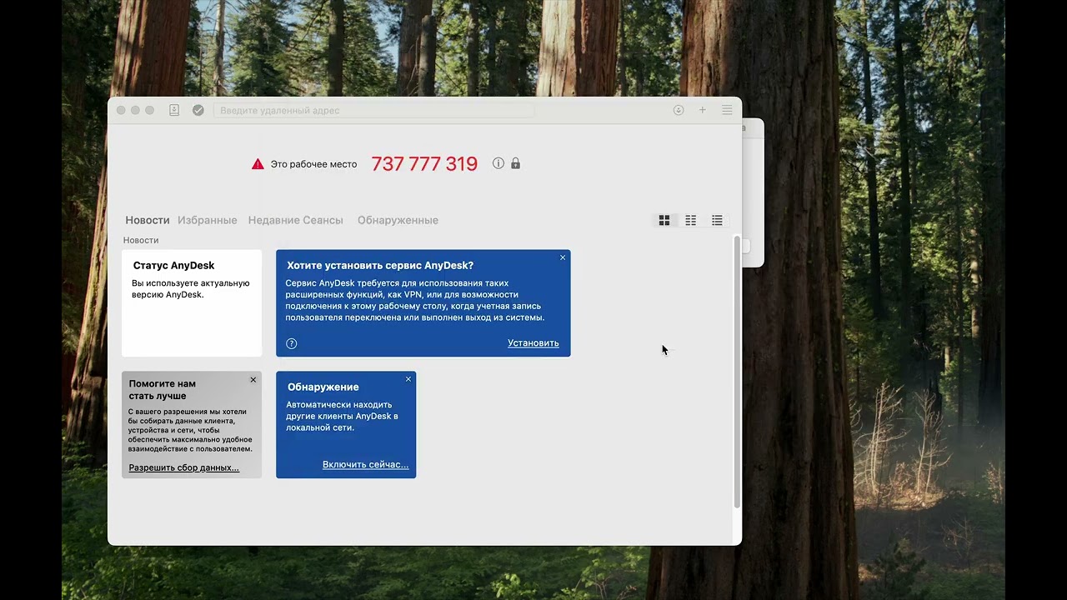Viewport: 1067px width, 600px height.
Task: Close the install AnyDesk service card
Action: [x=563, y=257]
